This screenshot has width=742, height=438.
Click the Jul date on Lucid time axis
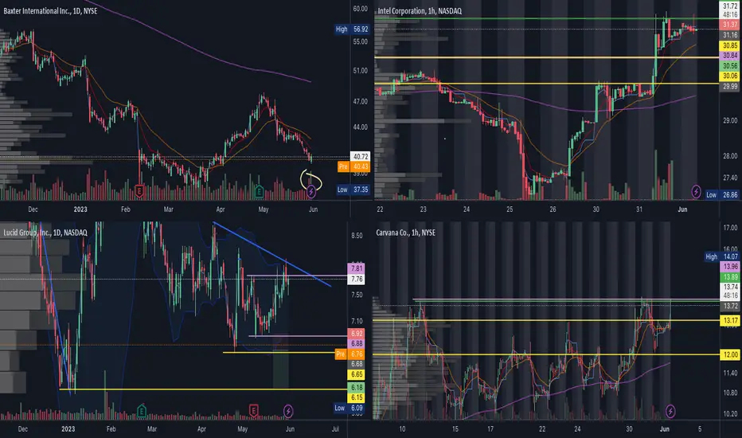[335, 428]
